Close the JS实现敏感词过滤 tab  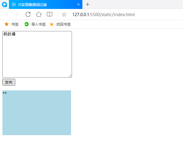pyautogui.click(x=79, y=4)
